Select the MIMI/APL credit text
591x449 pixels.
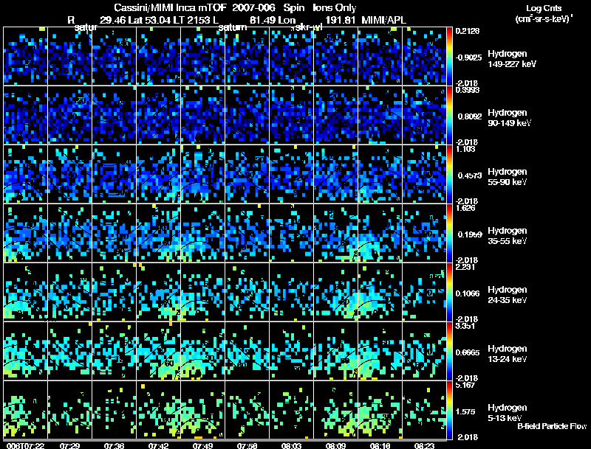[383, 20]
